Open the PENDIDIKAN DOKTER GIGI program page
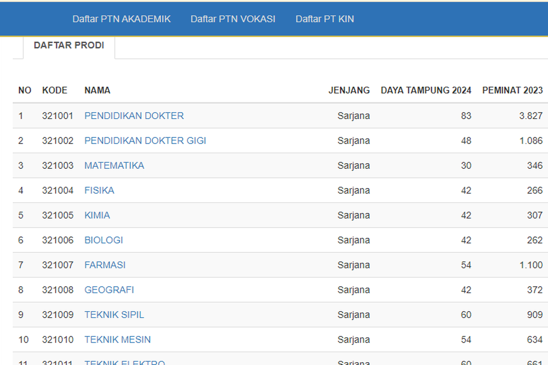Image resolution: width=548 pixels, height=365 pixels. point(145,141)
